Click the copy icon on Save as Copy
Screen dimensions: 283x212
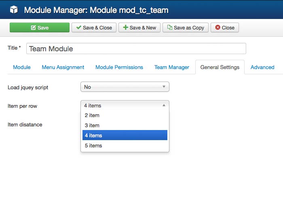(x=169, y=28)
